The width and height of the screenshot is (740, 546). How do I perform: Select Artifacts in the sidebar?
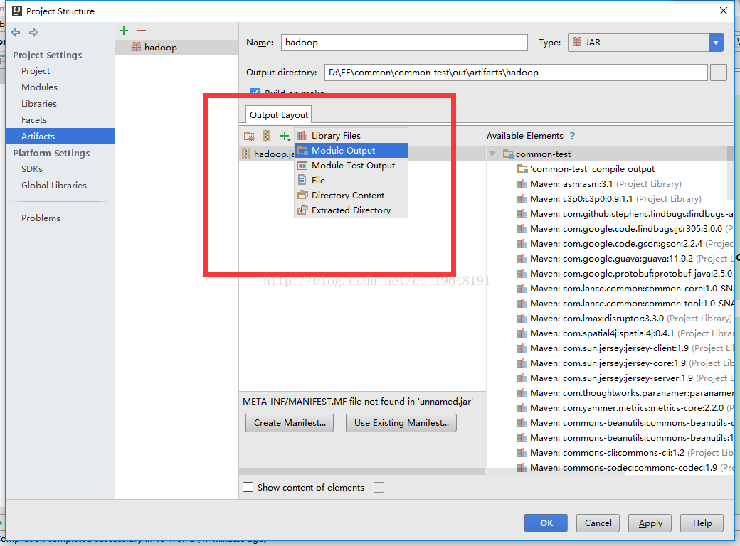60,136
